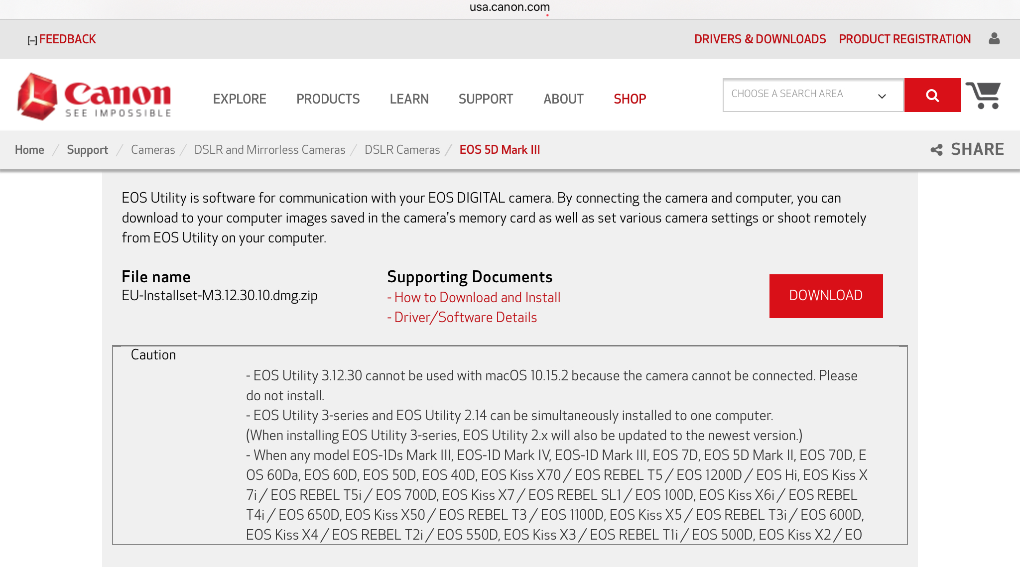Screen dimensions: 1020x567
Task: Open How to Download and Install link
Action: click(477, 298)
